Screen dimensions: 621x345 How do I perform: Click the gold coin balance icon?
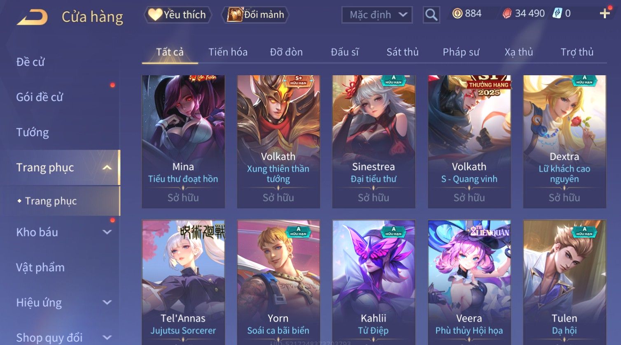pos(457,14)
